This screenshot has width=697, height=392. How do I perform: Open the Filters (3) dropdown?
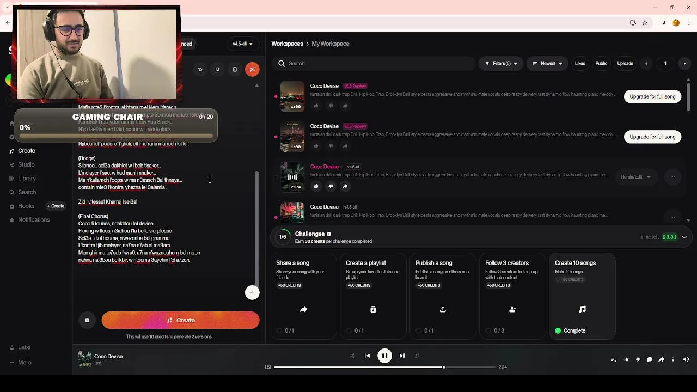pos(501,63)
